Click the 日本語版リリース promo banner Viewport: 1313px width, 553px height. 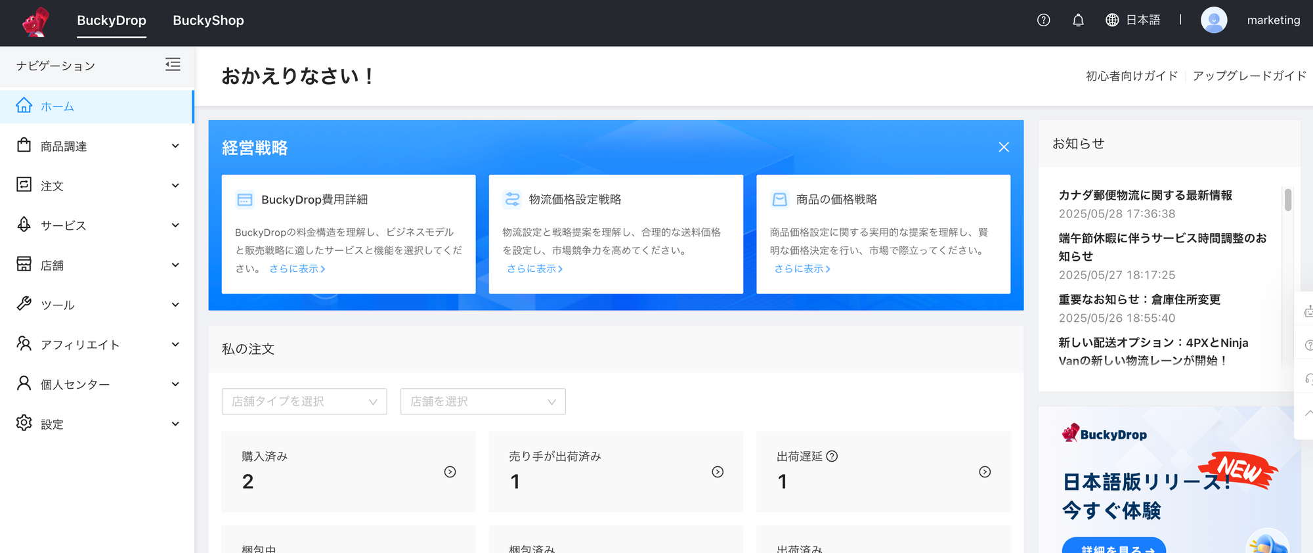(x=1169, y=480)
